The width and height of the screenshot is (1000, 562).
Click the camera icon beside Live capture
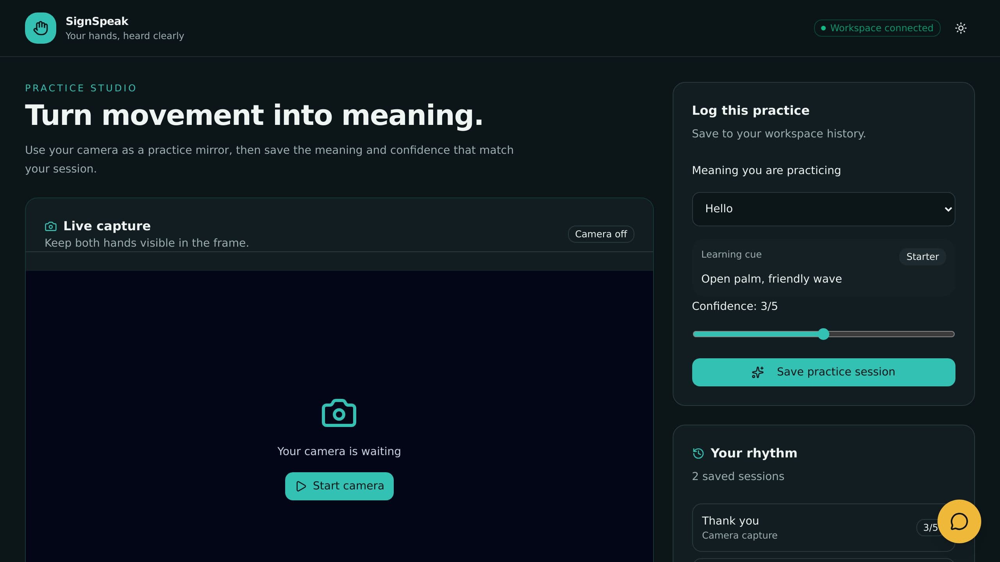[x=51, y=226]
